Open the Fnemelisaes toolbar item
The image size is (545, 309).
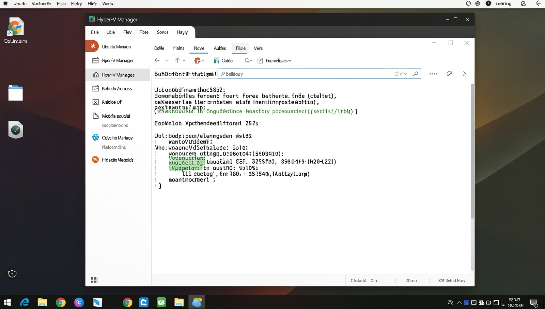(x=274, y=61)
